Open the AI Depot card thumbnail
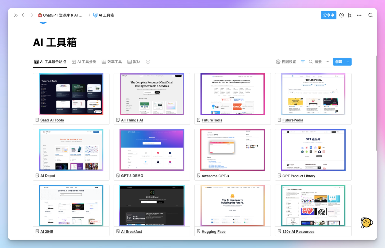The height and width of the screenshot is (248, 385). coord(71,150)
